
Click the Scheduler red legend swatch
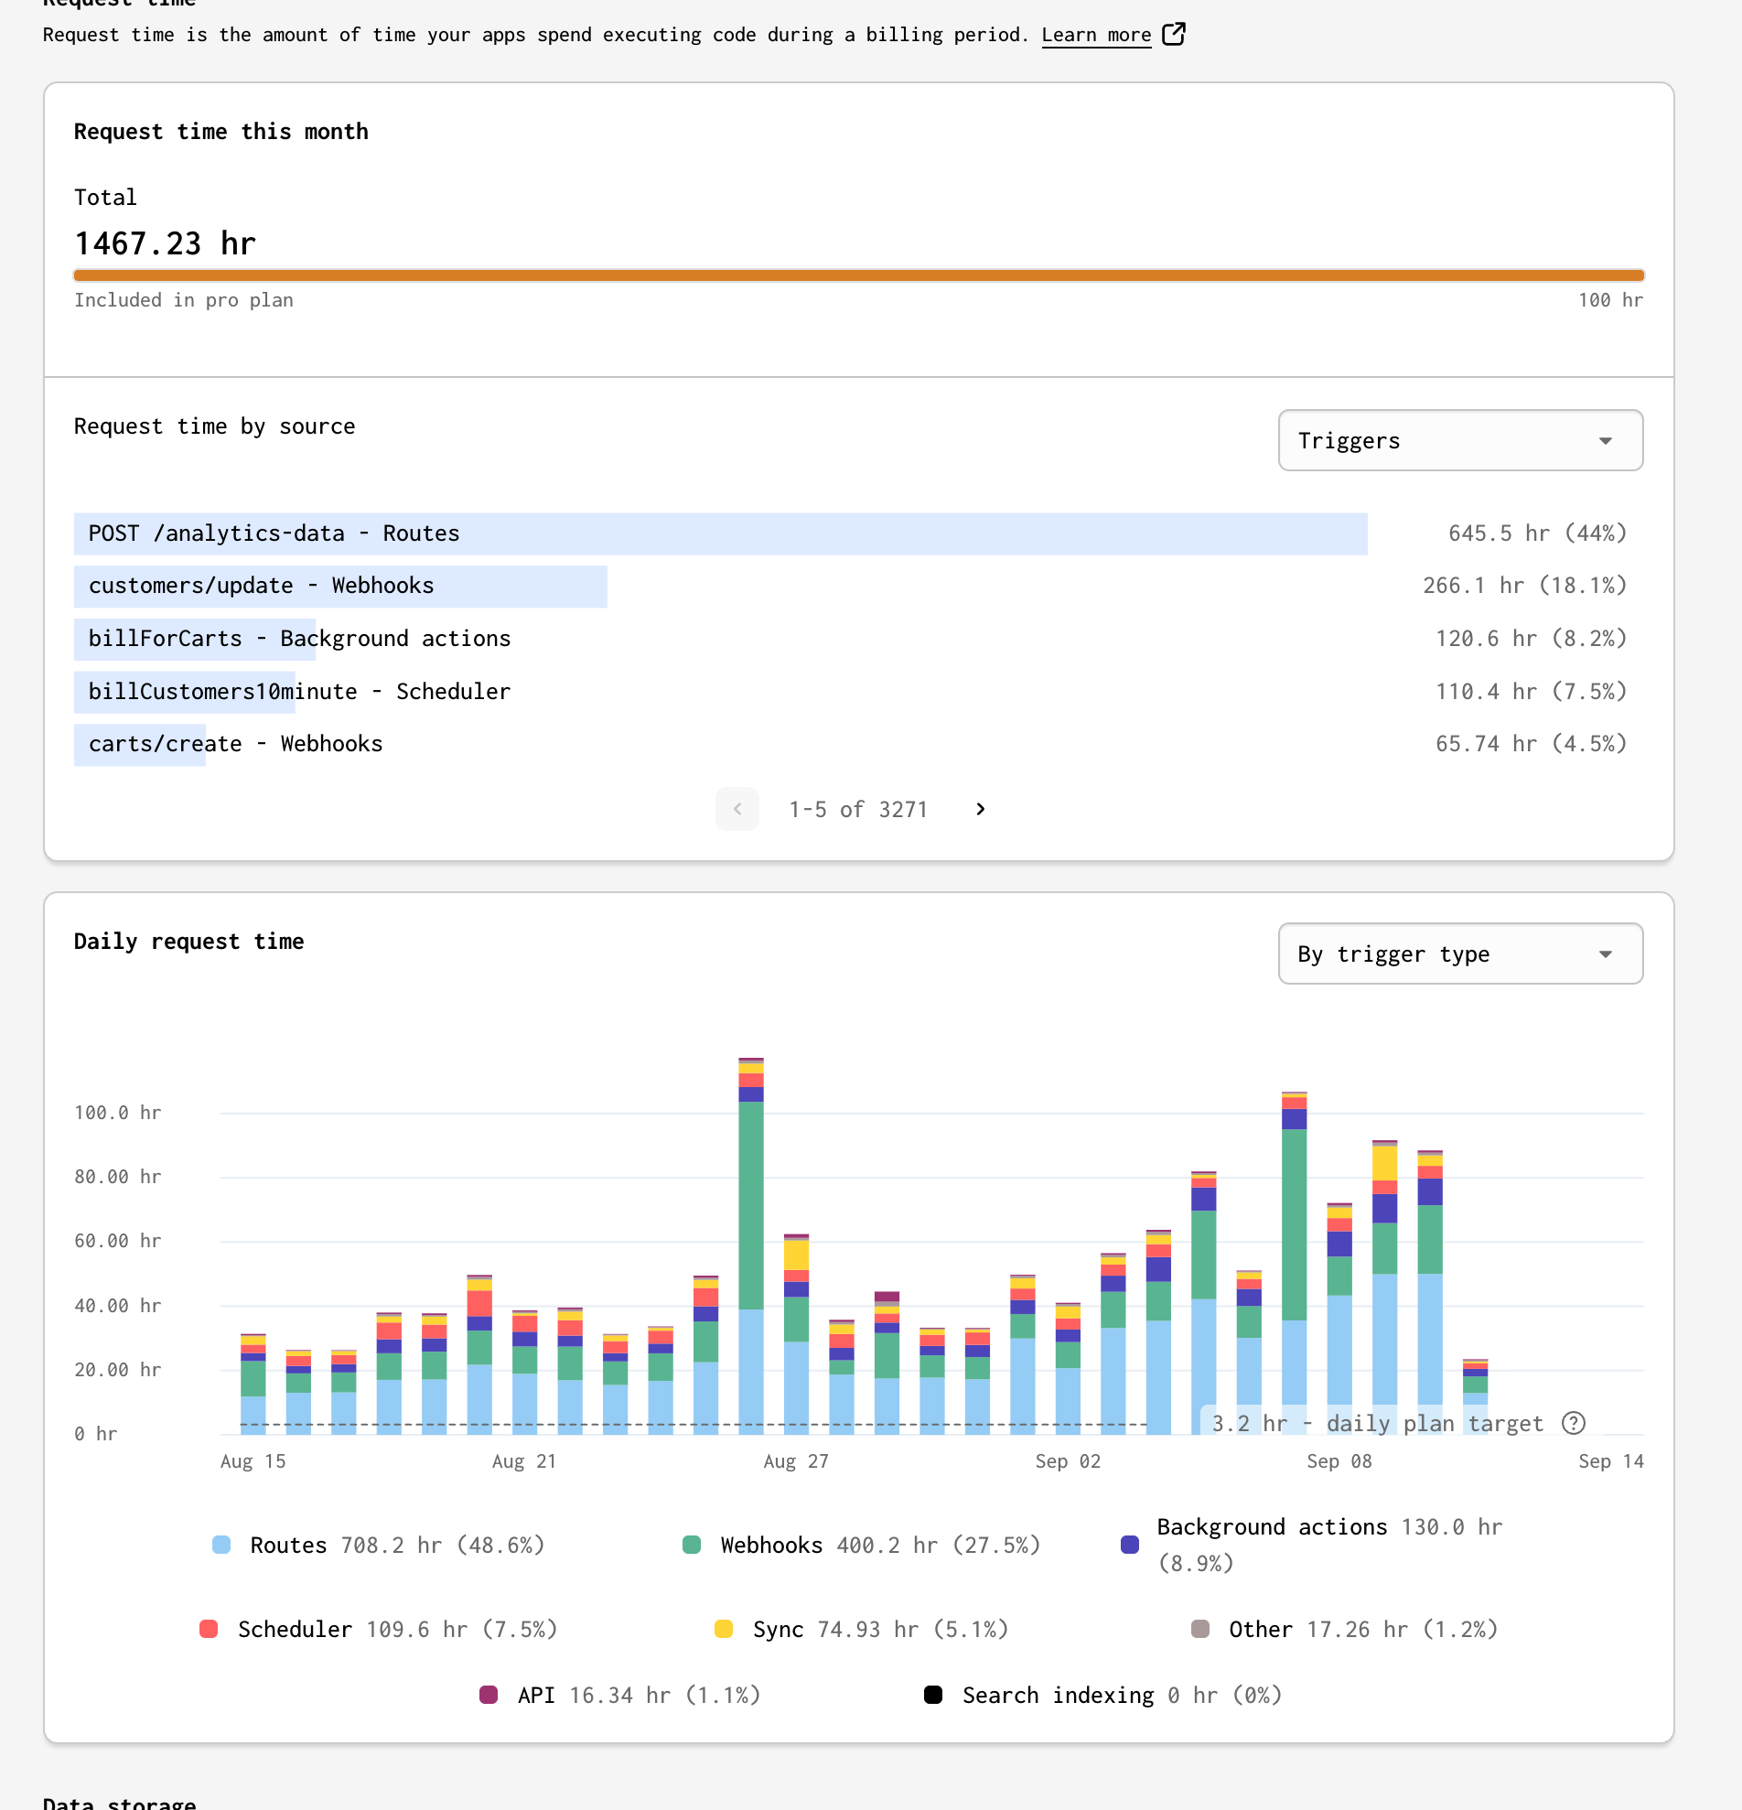(x=209, y=1629)
